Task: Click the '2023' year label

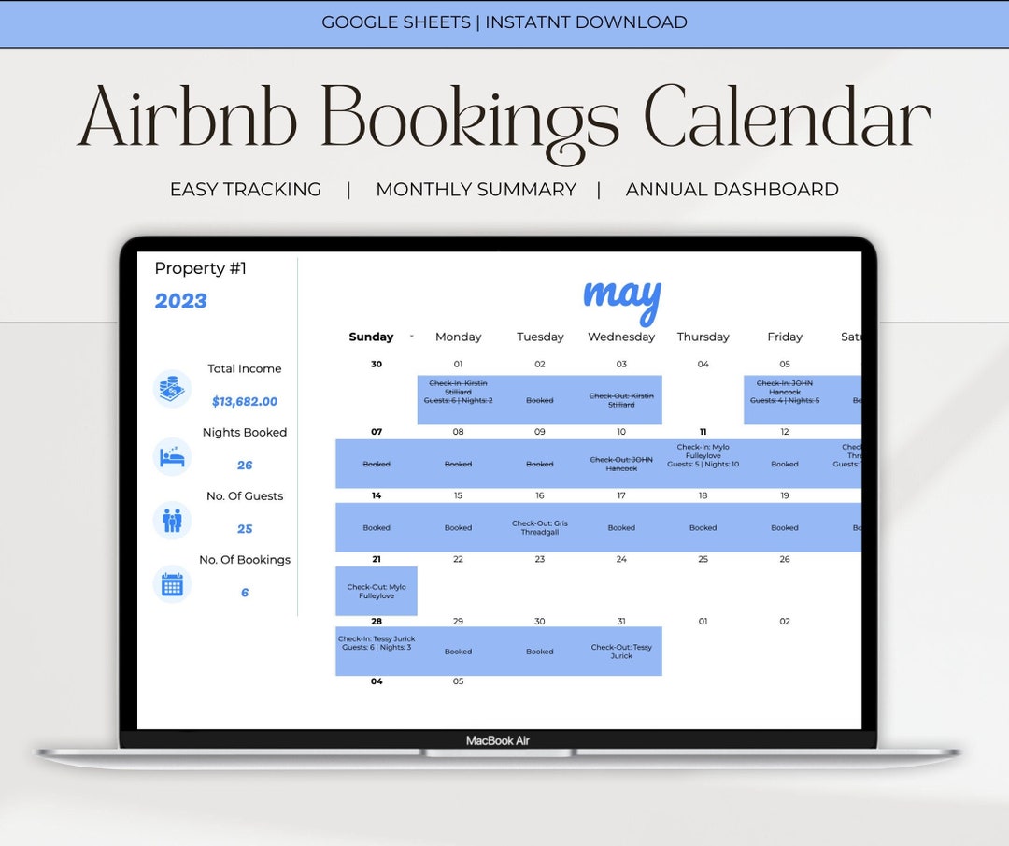Action: point(178,300)
